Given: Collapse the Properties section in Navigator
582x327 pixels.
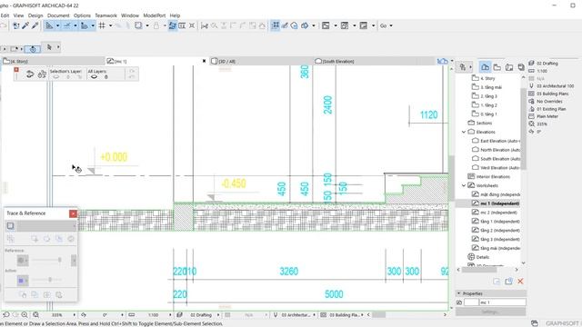Looking at the screenshot, I should (458, 293).
